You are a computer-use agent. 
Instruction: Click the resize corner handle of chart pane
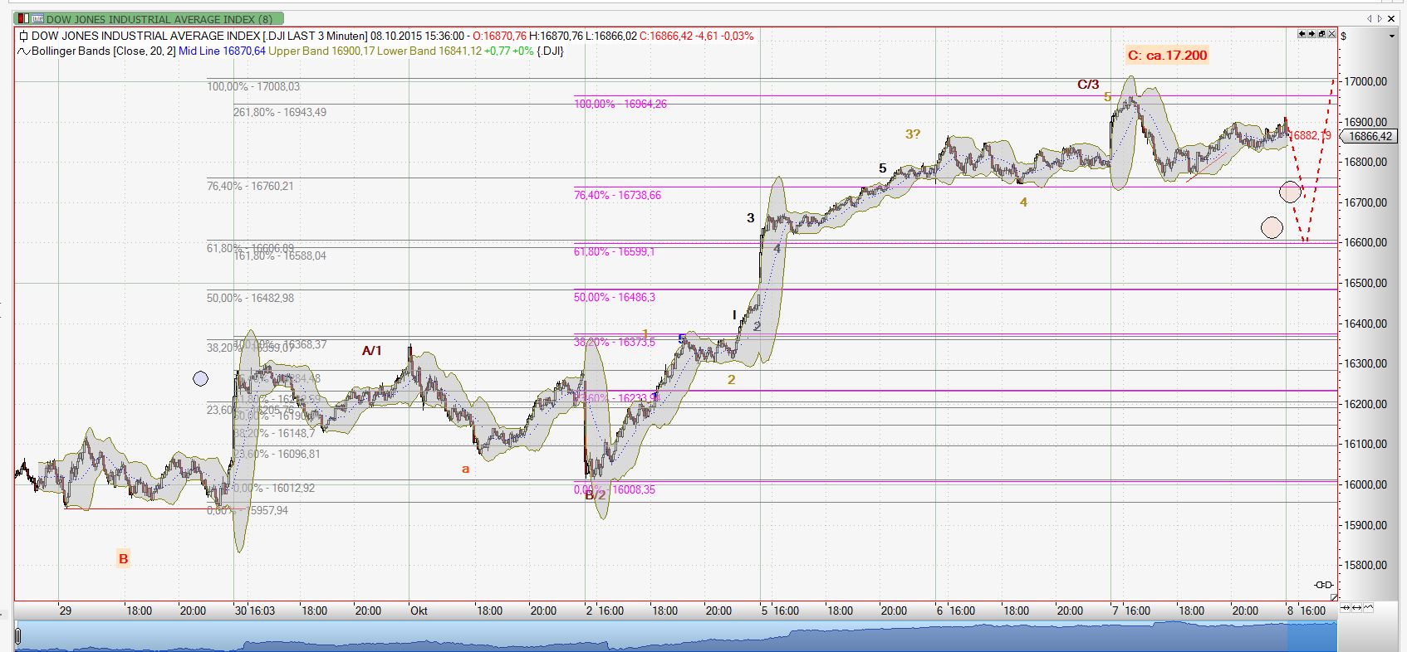(1334, 597)
